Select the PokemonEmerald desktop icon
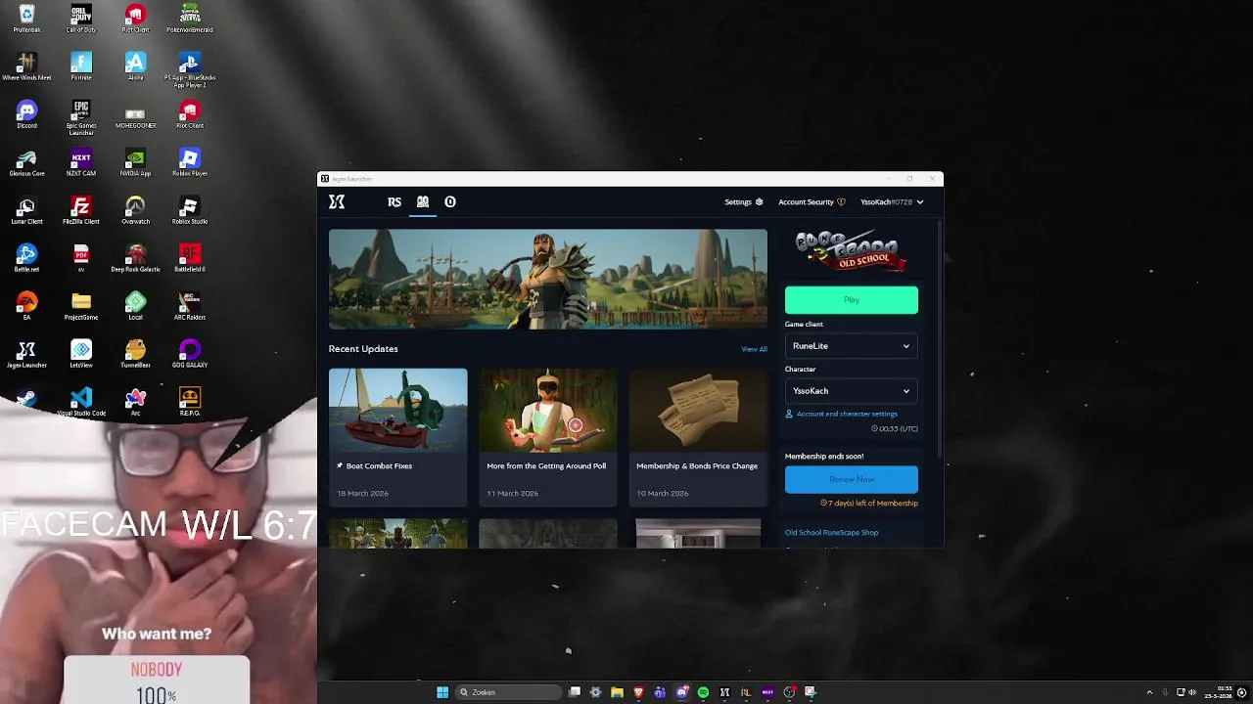The width and height of the screenshot is (1253, 704). click(190, 19)
